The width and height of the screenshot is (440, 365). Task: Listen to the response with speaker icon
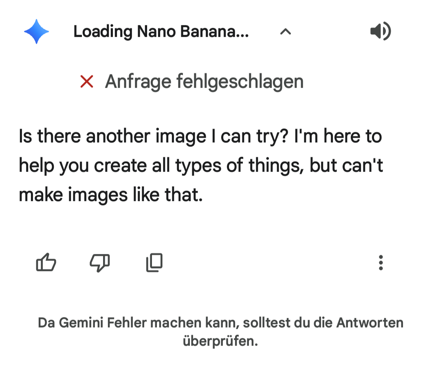click(x=380, y=31)
